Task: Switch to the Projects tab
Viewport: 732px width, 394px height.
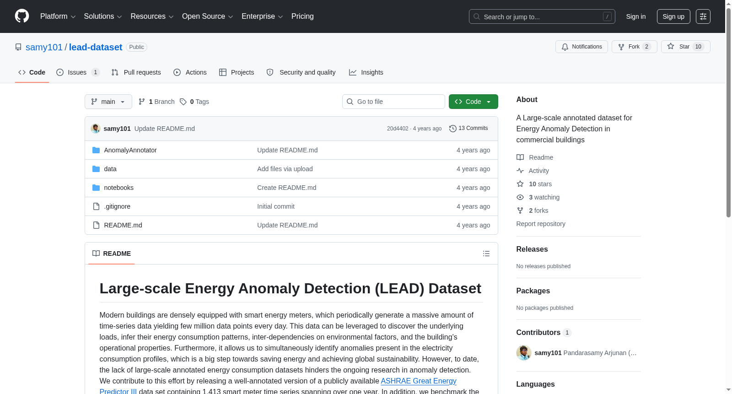Action: (x=237, y=72)
